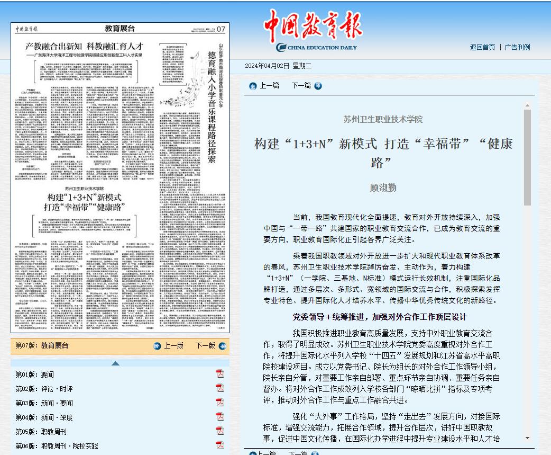
Task: Open edition 第01版：要闻
Action: click(x=35, y=374)
